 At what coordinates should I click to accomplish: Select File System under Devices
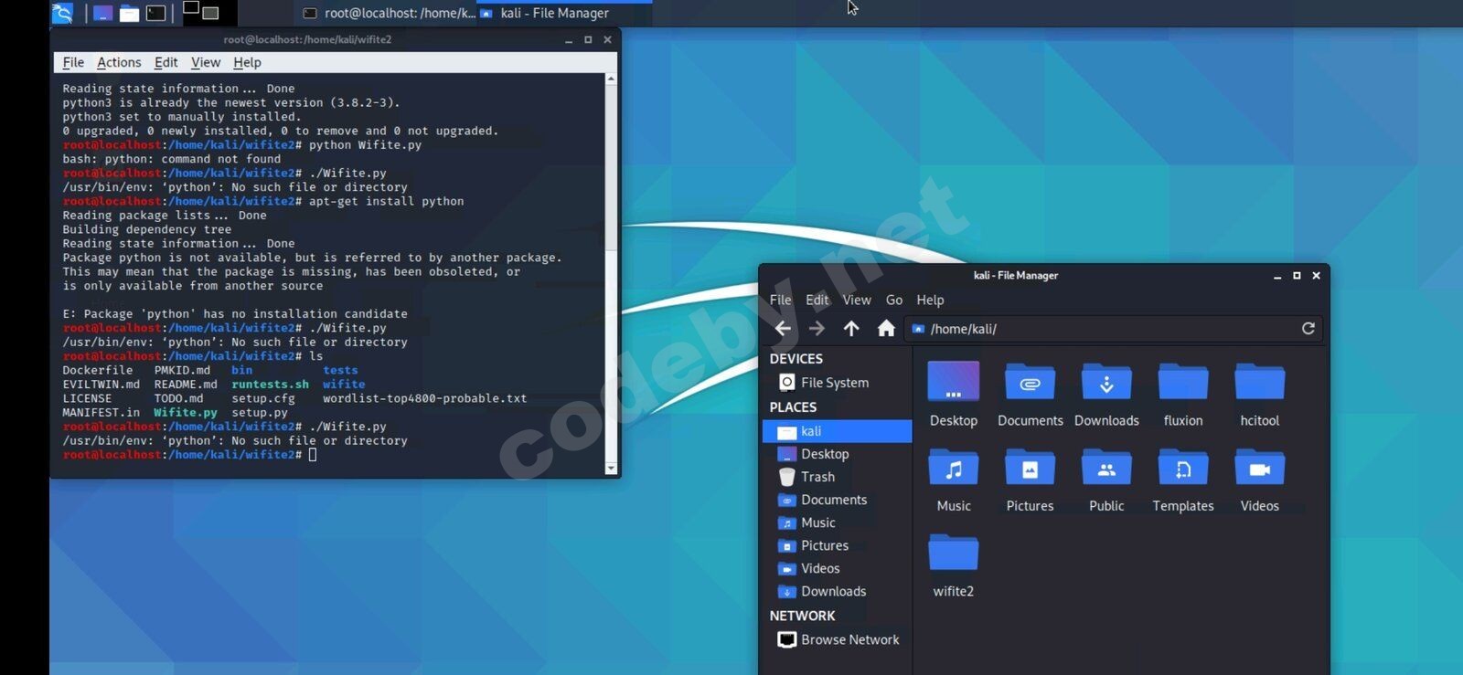point(834,383)
